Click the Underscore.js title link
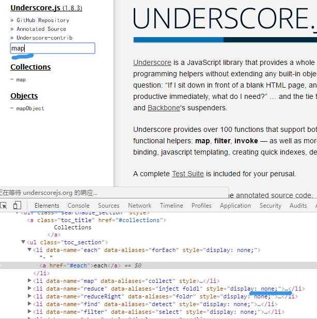The height and width of the screenshot is (319, 317). click(x=46, y=8)
